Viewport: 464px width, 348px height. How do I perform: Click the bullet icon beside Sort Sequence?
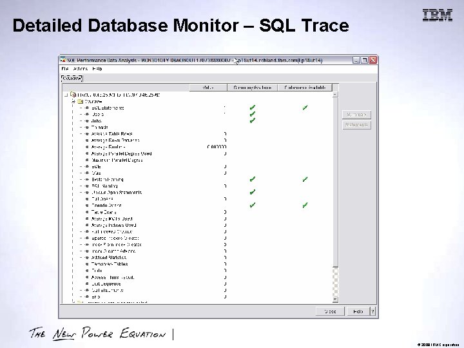click(x=87, y=284)
